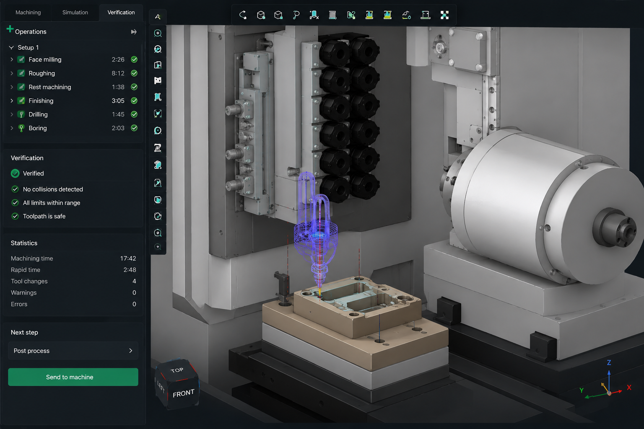This screenshot has width=644, height=429.
Task: Switch to the Machining tab
Action: [x=28, y=13]
